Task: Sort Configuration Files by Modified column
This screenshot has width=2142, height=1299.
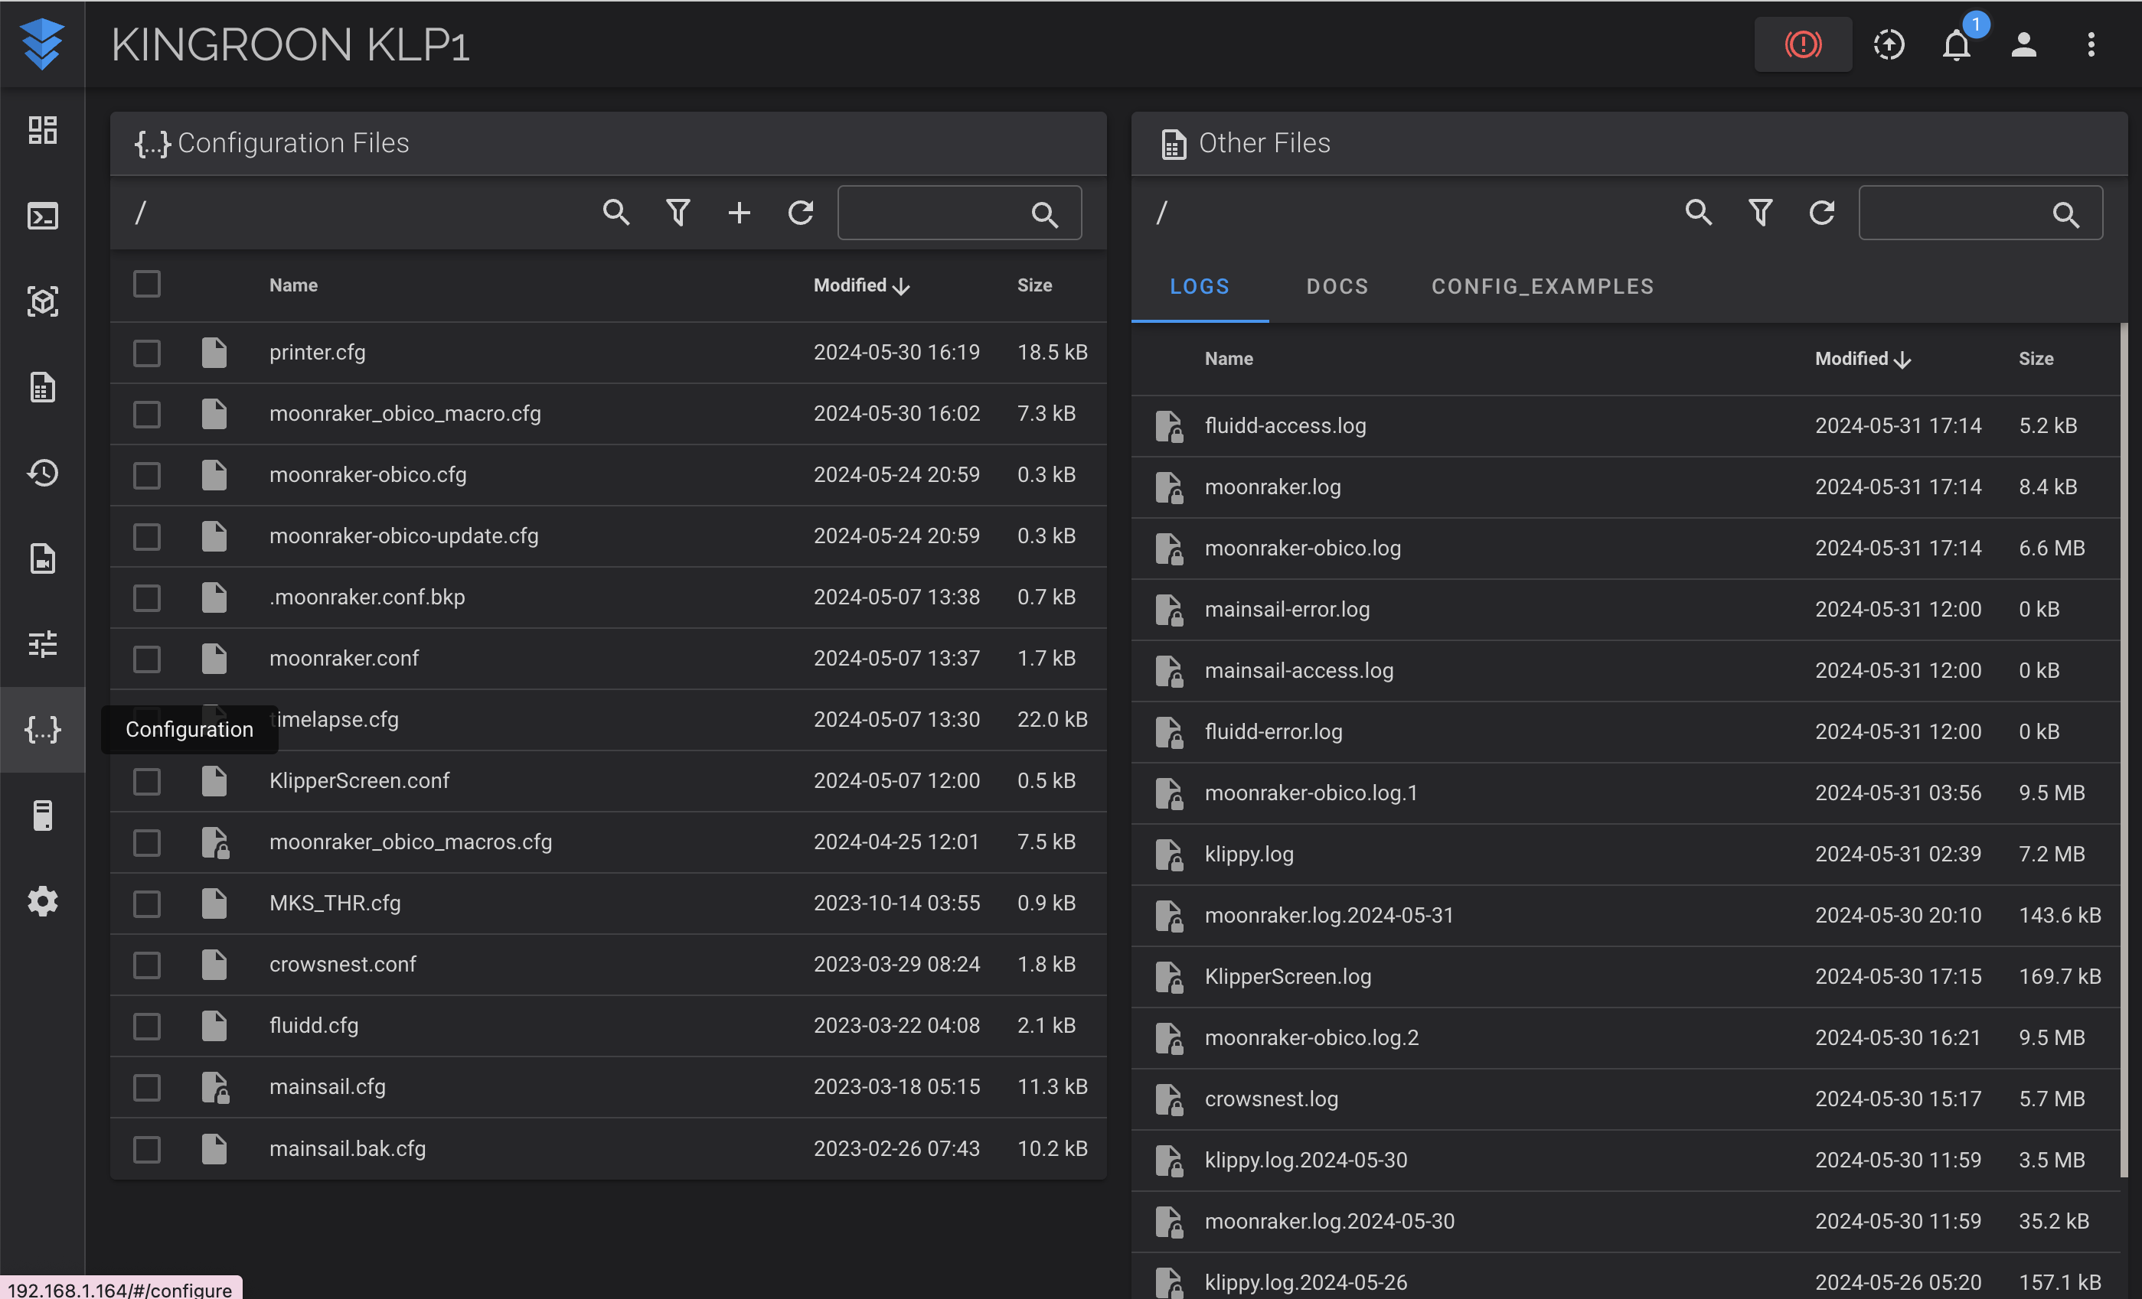Action: point(860,285)
